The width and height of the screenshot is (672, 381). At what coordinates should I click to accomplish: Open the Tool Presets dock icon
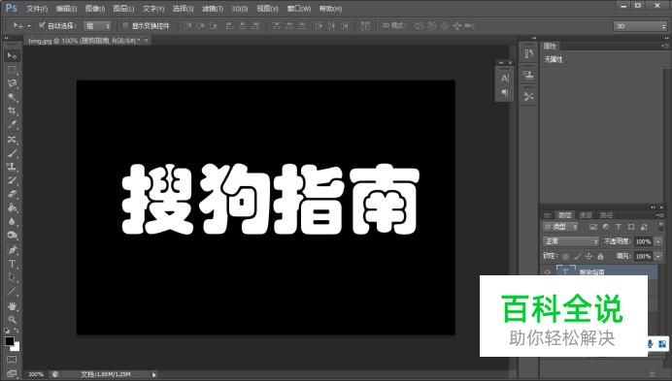coord(528,96)
